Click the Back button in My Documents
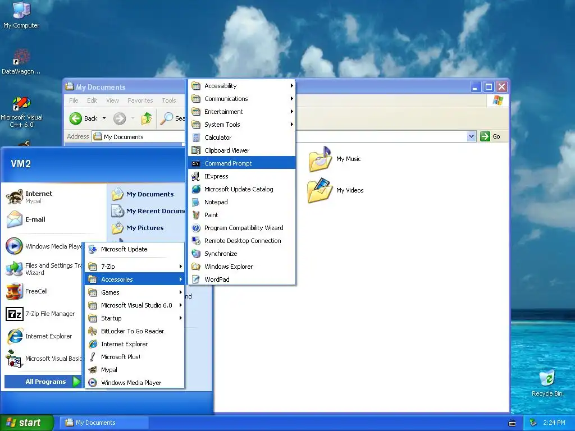 point(84,118)
